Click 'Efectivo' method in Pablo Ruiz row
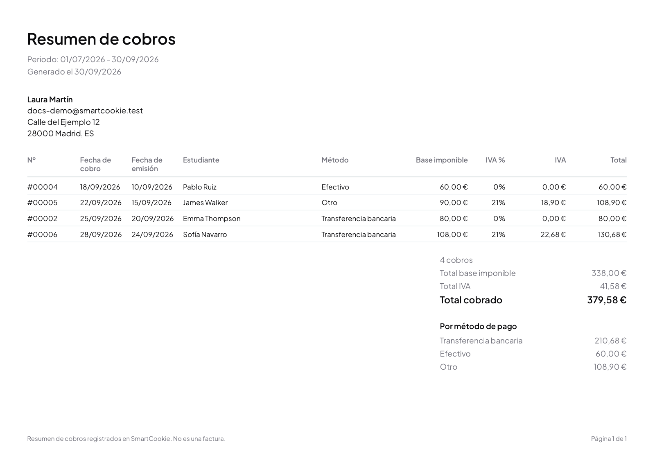Screen dimensions: 655x463 point(335,187)
